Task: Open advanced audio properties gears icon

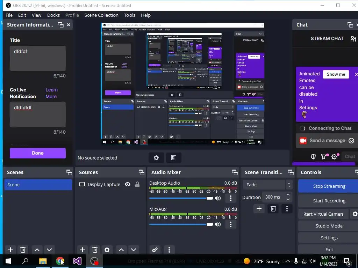Action: pyautogui.click(x=155, y=250)
